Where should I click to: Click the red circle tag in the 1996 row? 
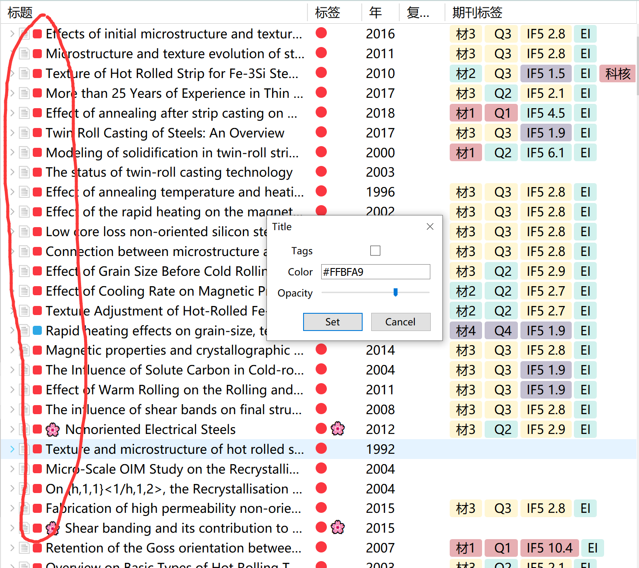[x=321, y=191]
